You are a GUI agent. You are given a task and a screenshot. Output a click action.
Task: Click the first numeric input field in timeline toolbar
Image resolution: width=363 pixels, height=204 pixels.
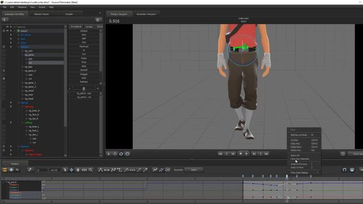[41, 170]
